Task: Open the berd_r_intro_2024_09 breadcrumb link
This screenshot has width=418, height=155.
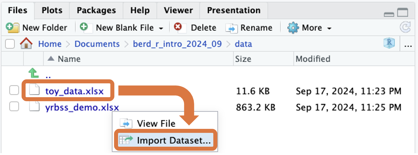Action: [177, 44]
